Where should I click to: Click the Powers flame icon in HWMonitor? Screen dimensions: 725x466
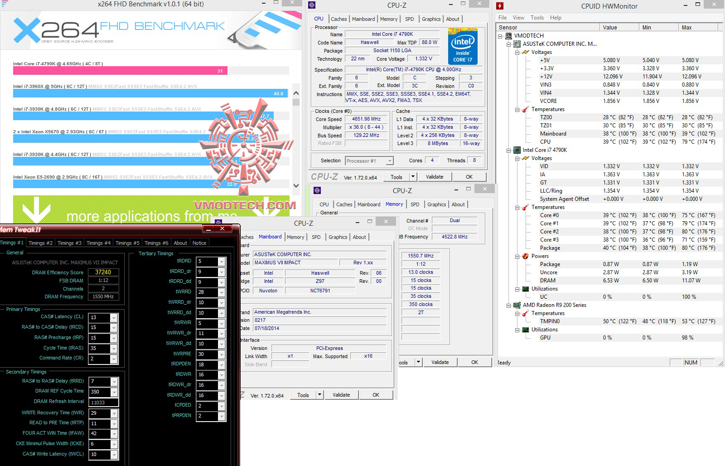[526, 256]
